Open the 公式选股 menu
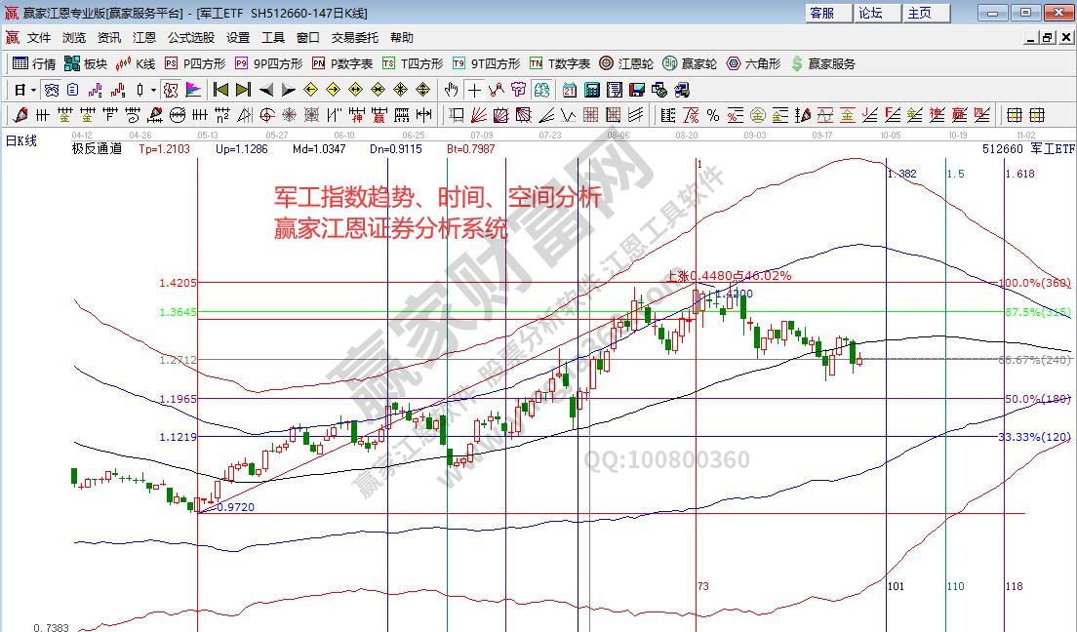The height and width of the screenshot is (632, 1077). pyautogui.click(x=190, y=38)
